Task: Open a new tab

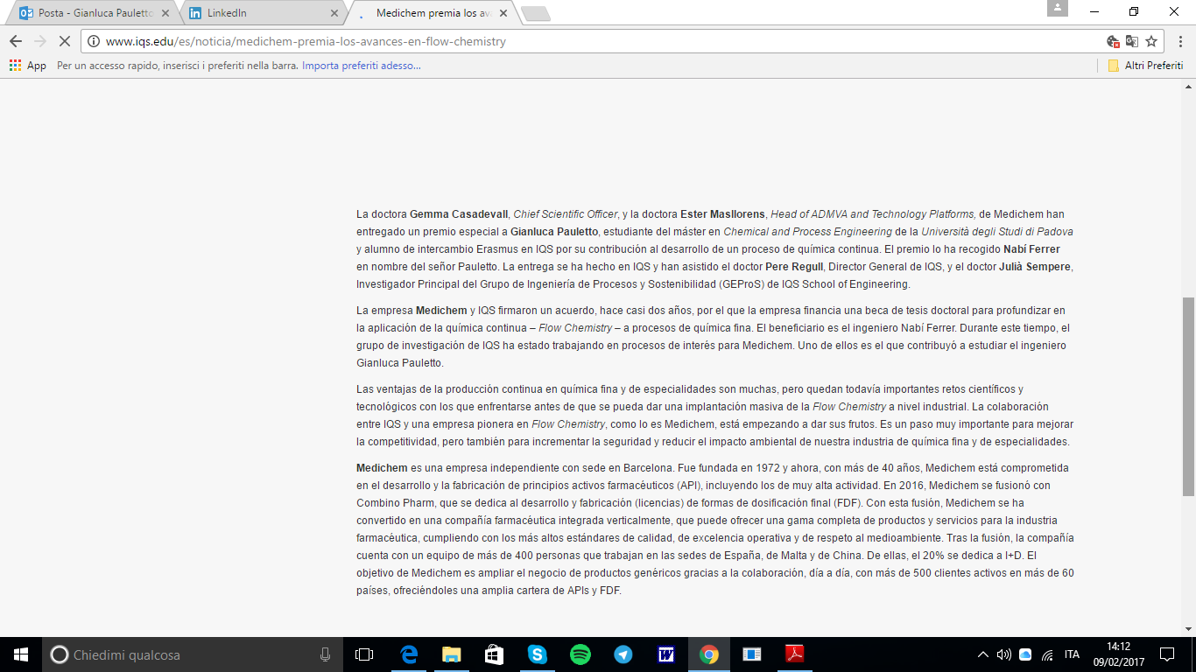Action: pos(535,14)
